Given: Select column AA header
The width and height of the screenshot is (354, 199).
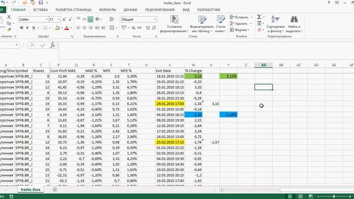Looking at the screenshot, I should click(263, 65).
